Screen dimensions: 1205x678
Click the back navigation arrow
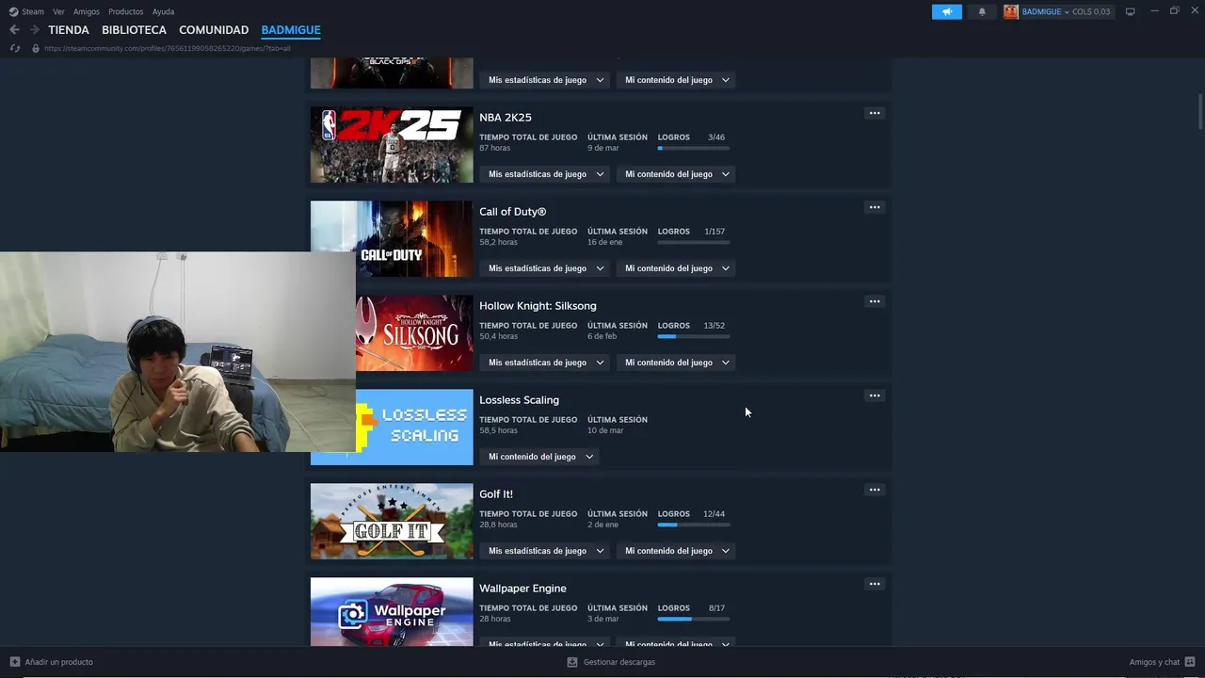(14, 30)
